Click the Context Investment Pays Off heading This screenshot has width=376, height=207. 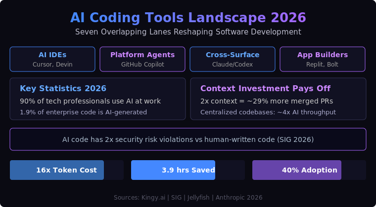(x=265, y=88)
